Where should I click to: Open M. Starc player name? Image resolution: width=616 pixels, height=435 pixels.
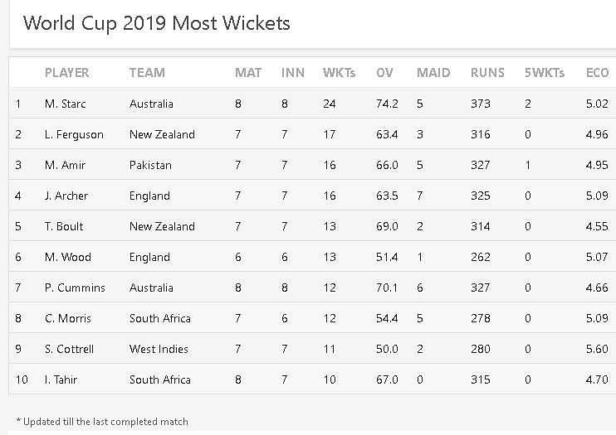pos(65,104)
